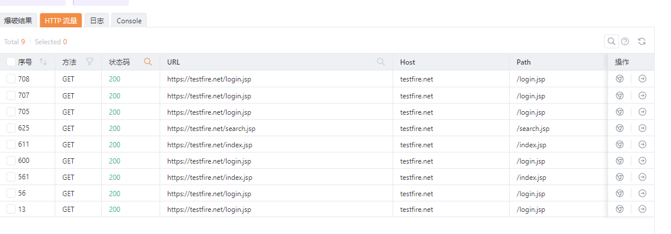Open row 13 in browser icon
671x234 pixels.
[619, 209]
